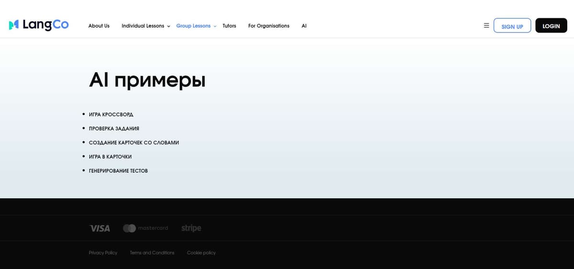This screenshot has width=574, height=269.
Task: Open the ГЕНЕРИРОВАНИЕ ТЕСТОВ example
Action: click(118, 171)
